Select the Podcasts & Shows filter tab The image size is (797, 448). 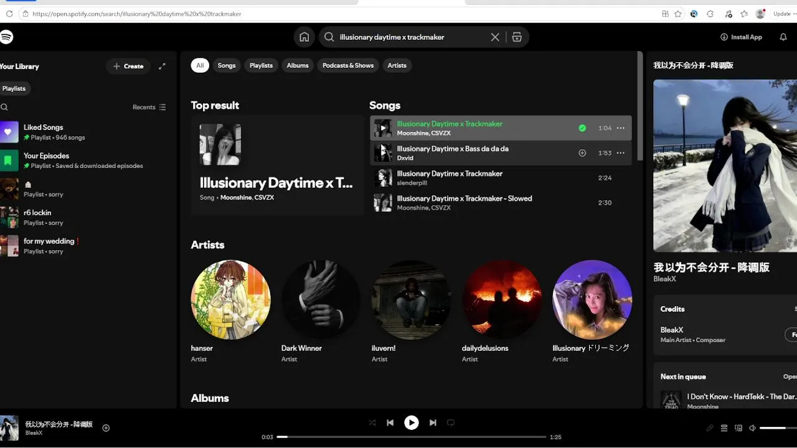[x=348, y=65]
